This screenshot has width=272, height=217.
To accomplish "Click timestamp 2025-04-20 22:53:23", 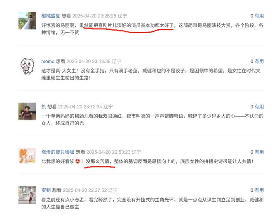I will 108,152.
